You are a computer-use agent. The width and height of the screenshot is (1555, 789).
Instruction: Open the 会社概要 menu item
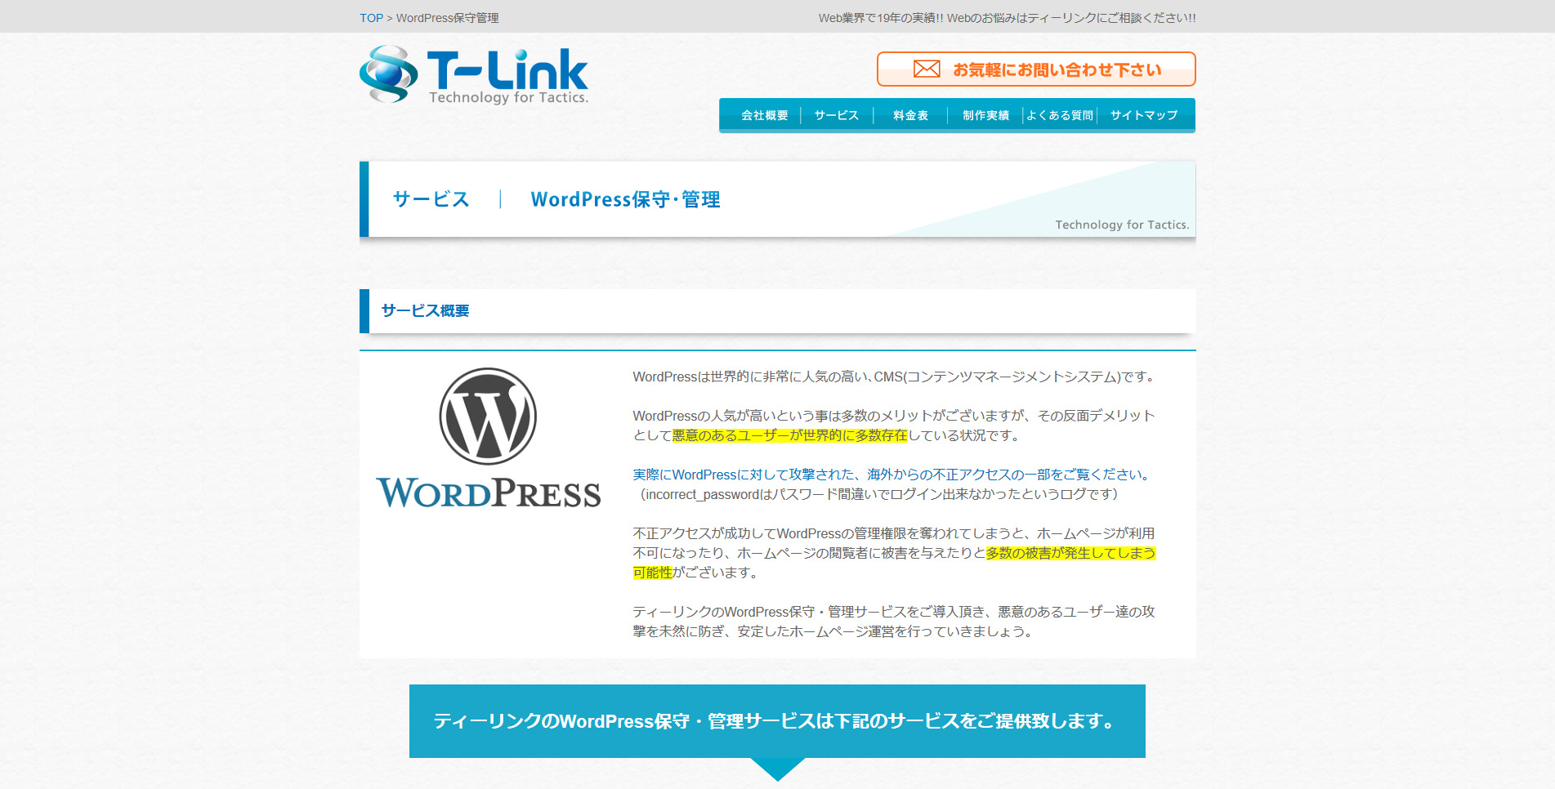click(x=764, y=115)
